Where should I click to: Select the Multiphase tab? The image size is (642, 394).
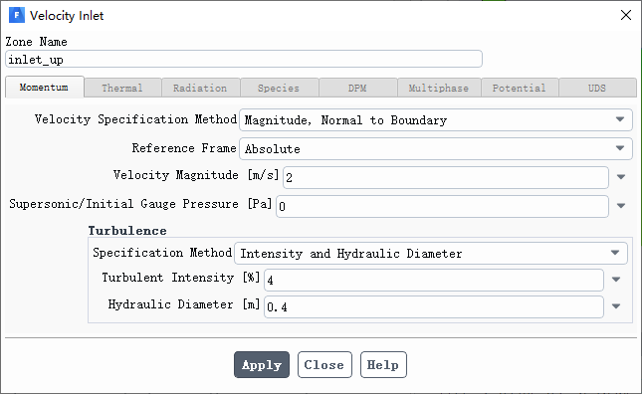(x=439, y=88)
